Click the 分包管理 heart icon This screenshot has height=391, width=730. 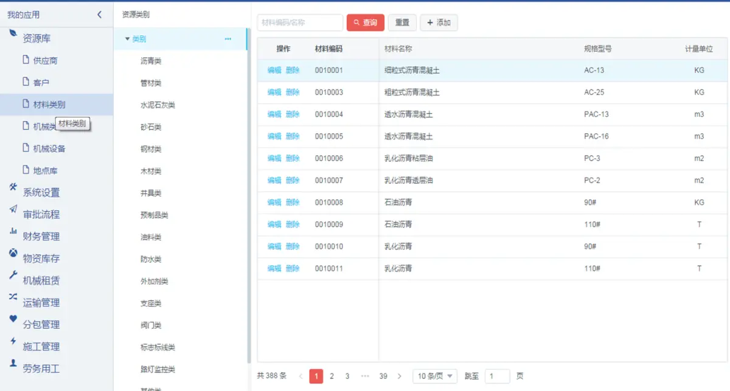[x=13, y=319]
